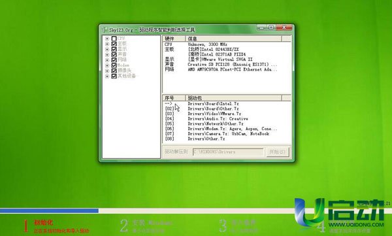Click the 序号 column header
This screenshot has height=236, width=392.
174,98
